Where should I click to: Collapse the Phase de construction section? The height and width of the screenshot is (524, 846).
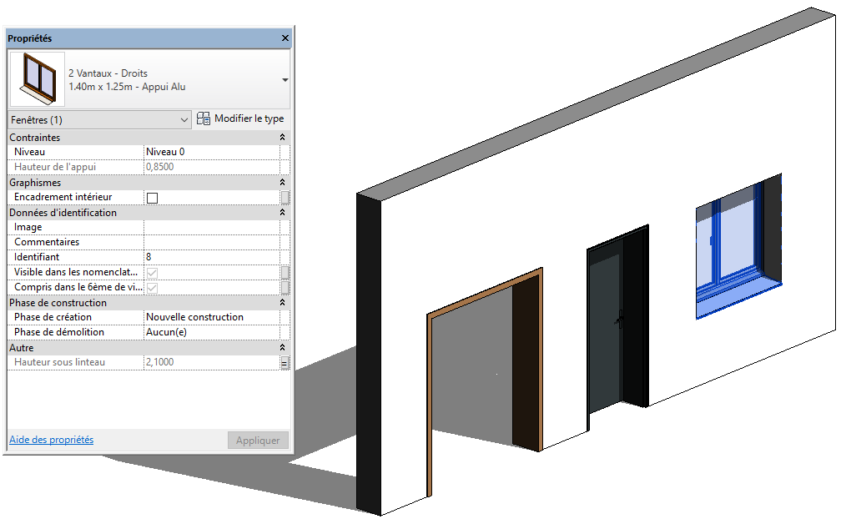click(x=282, y=303)
